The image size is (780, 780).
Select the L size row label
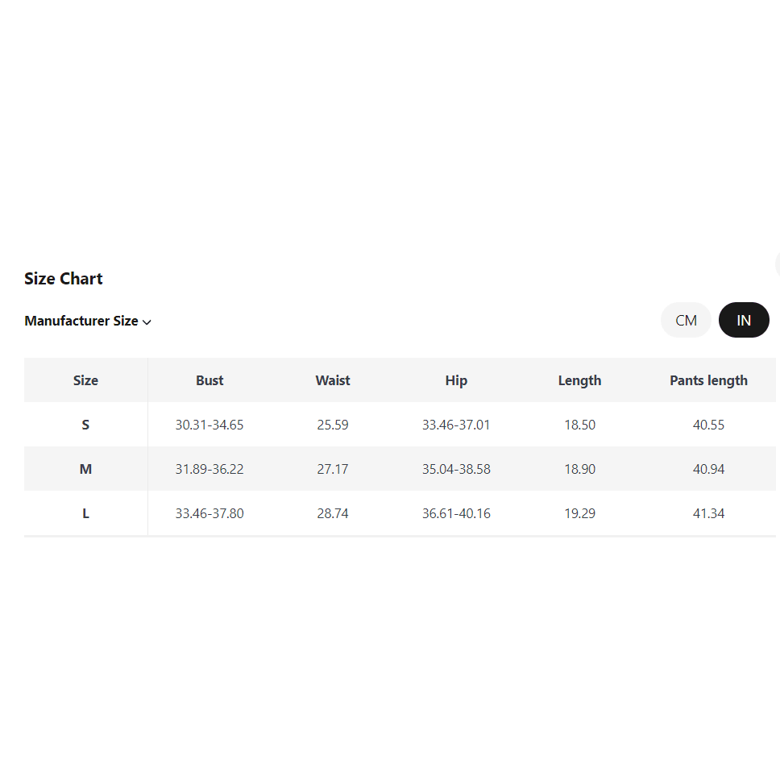click(x=85, y=512)
